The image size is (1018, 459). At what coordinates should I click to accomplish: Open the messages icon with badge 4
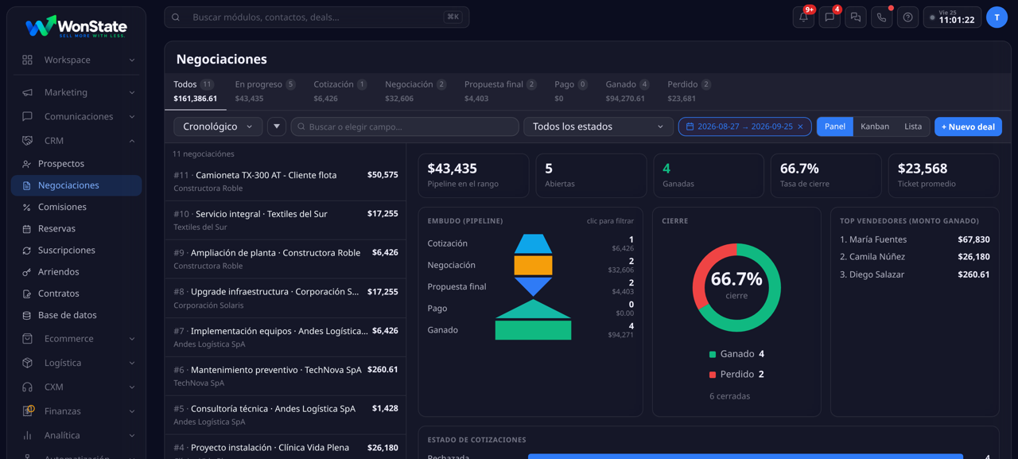coord(830,18)
